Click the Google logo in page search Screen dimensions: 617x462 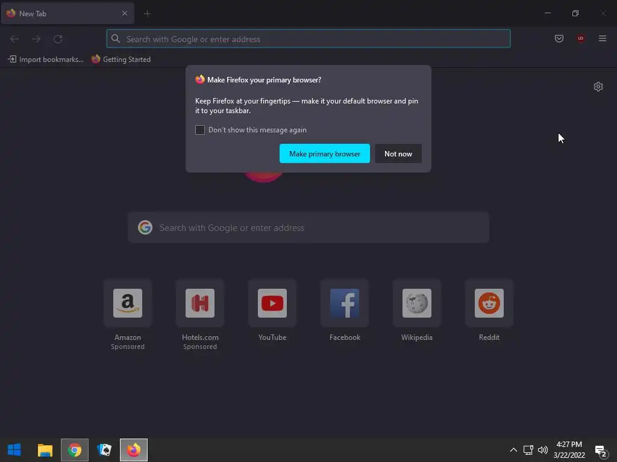pos(145,227)
